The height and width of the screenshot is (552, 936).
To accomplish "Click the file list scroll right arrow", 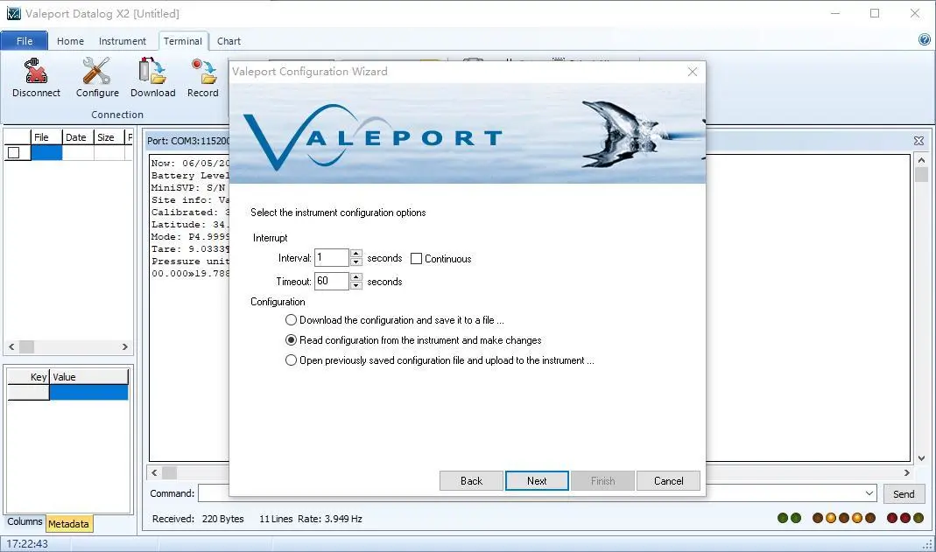I will (124, 346).
